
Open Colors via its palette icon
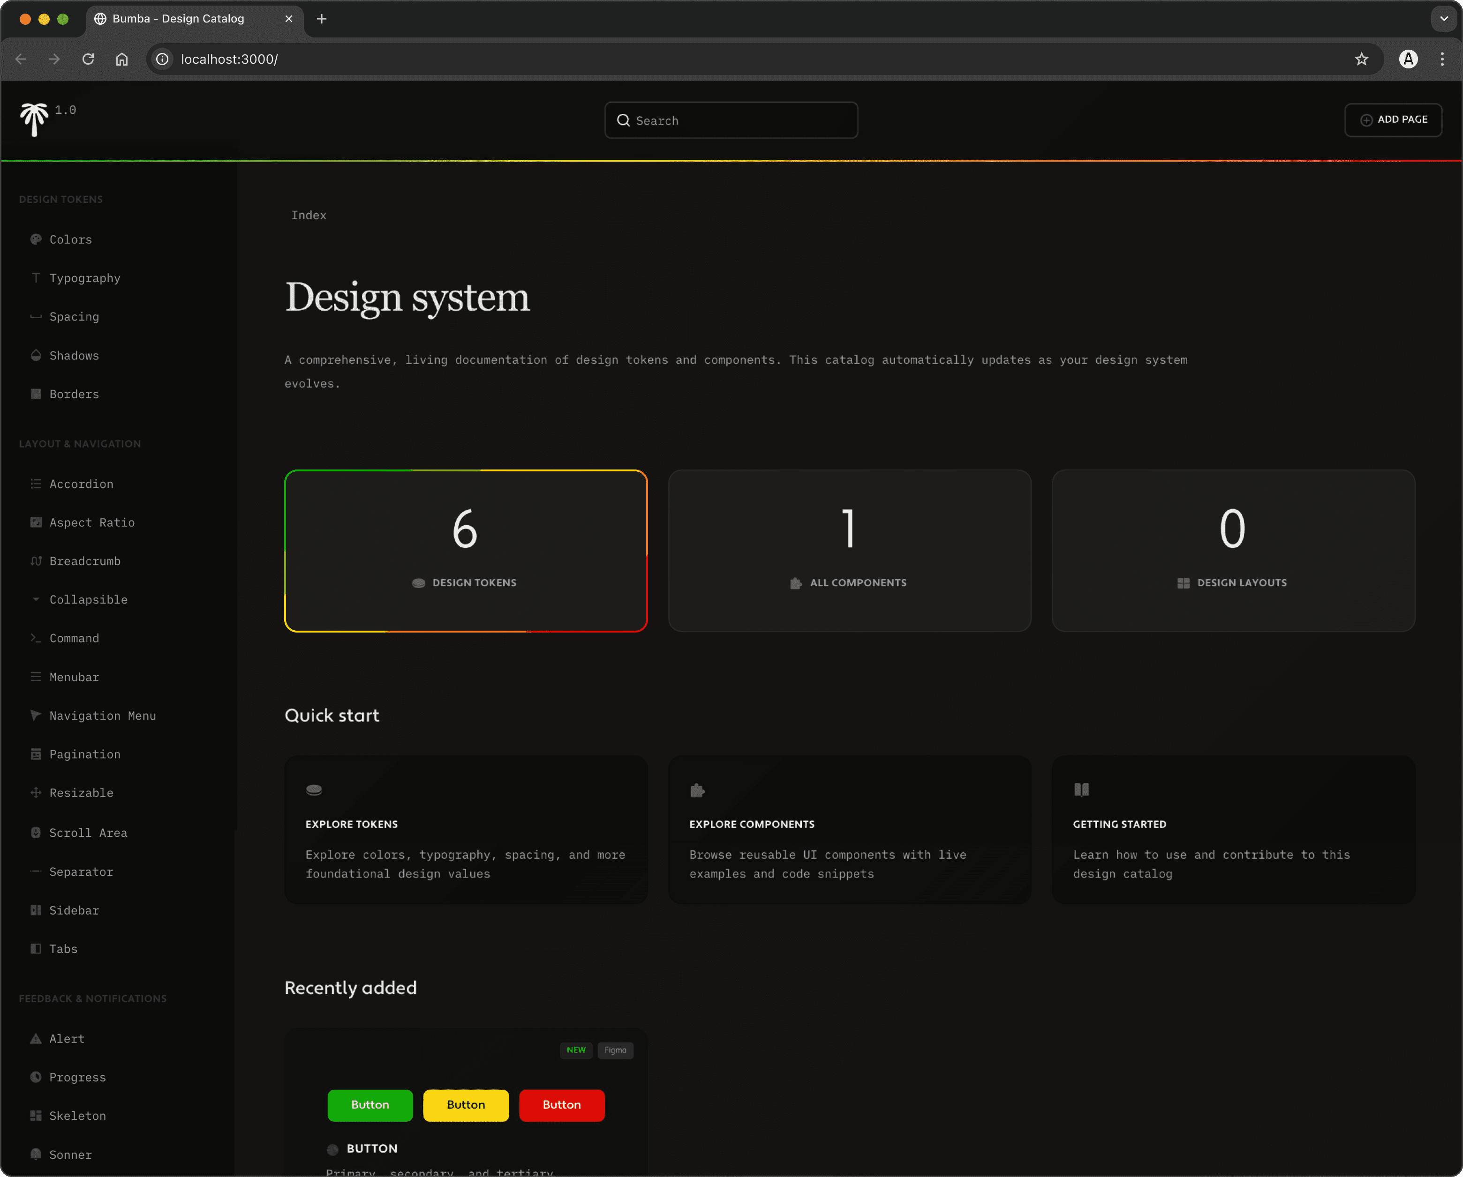(x=36, y=239)
